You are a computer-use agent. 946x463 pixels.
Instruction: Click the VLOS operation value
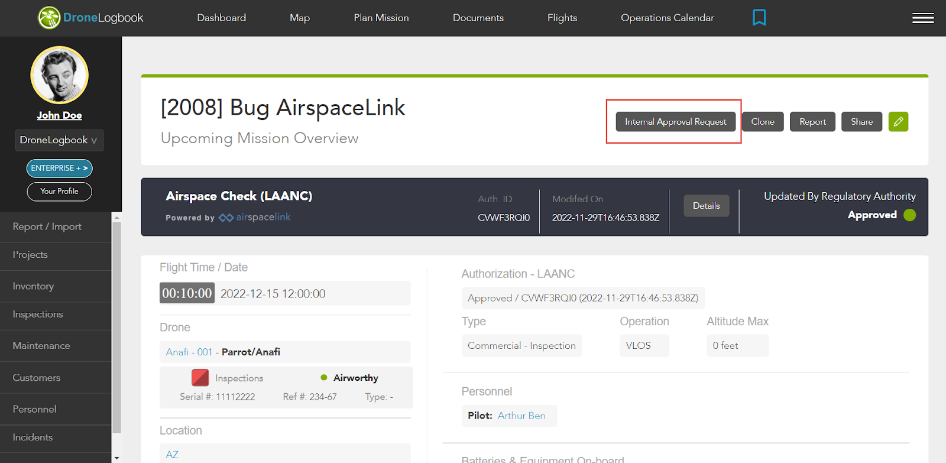point(644,346)
